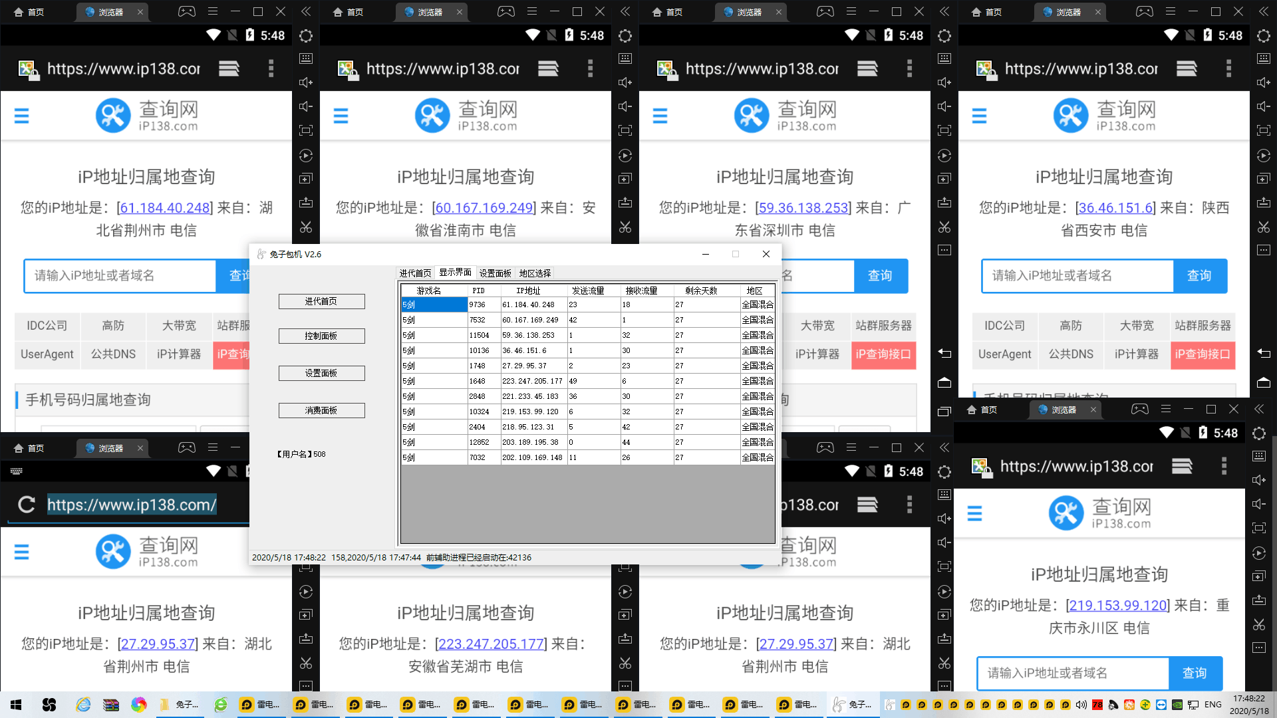Click the 59.36.138.253 IP address link in browser

803,207
